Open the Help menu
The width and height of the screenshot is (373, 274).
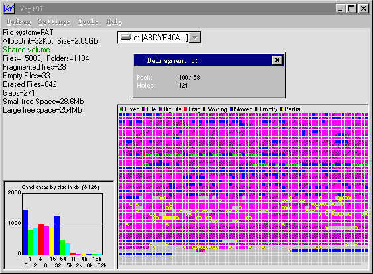pos(114,22)
